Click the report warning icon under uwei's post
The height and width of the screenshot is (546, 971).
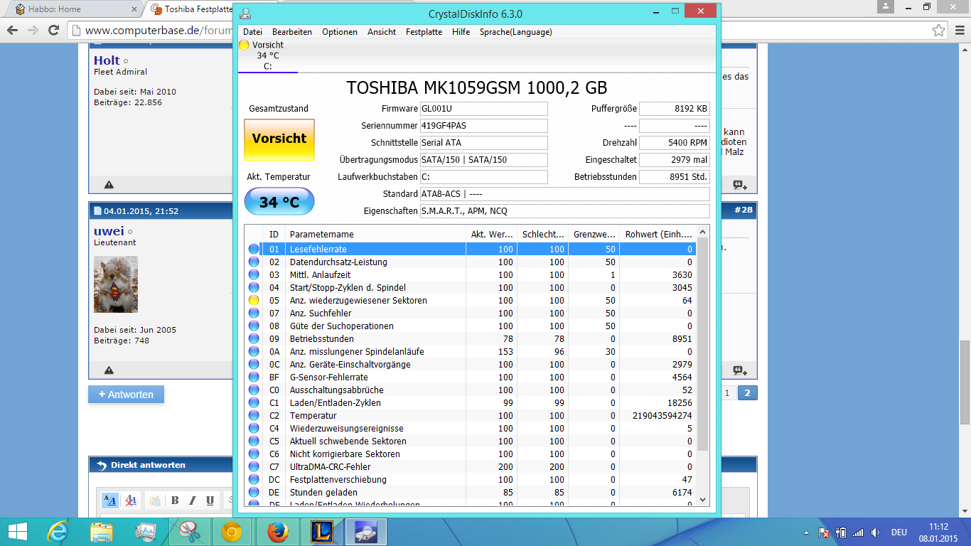click(x=109, y=370)
